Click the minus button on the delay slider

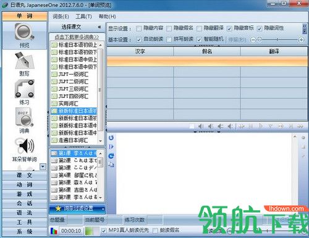(253, 40)
